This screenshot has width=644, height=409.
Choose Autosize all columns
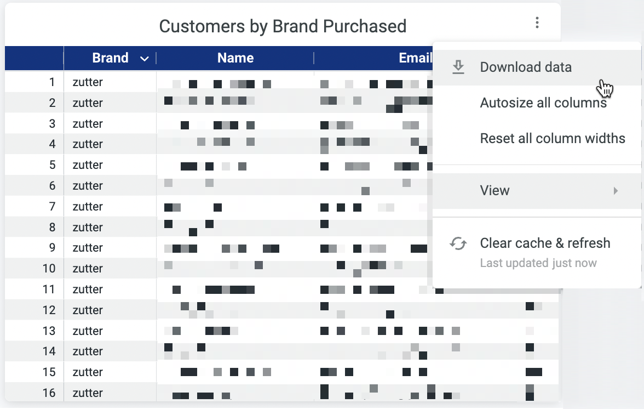click(x=543, y=103)
